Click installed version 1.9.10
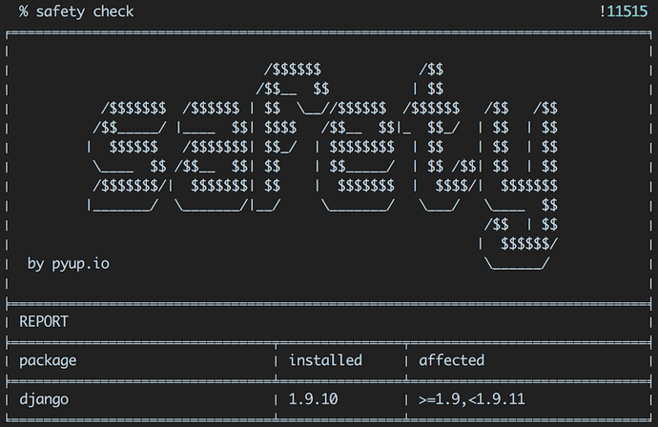Viewport: 658px width, 427px height. pos(314,399)
